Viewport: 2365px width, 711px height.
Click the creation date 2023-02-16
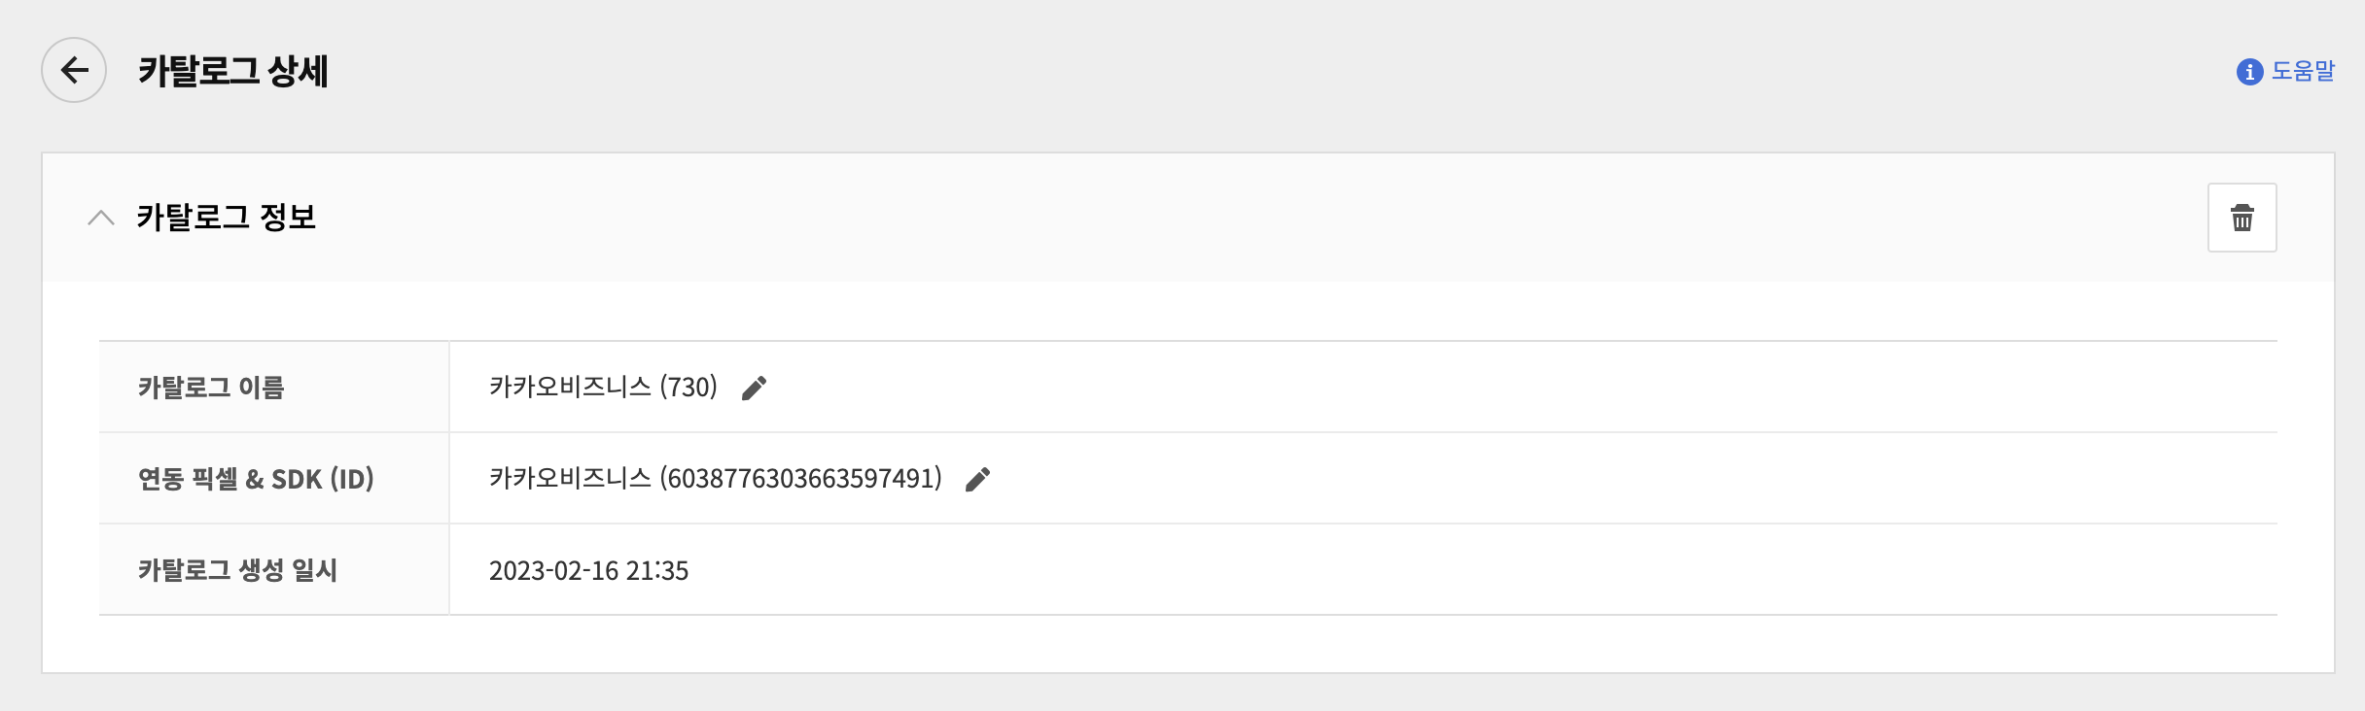point(553,570)
